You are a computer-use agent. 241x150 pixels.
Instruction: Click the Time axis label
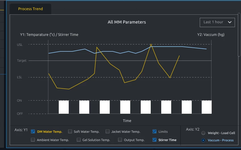[x=127, y=121]
